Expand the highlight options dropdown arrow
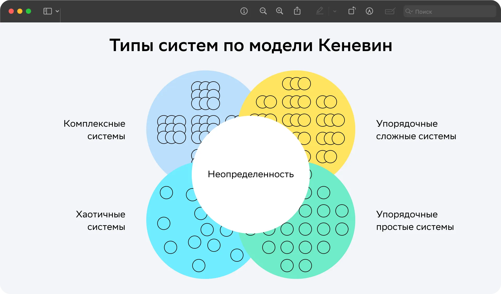 [x=335, y=11]
